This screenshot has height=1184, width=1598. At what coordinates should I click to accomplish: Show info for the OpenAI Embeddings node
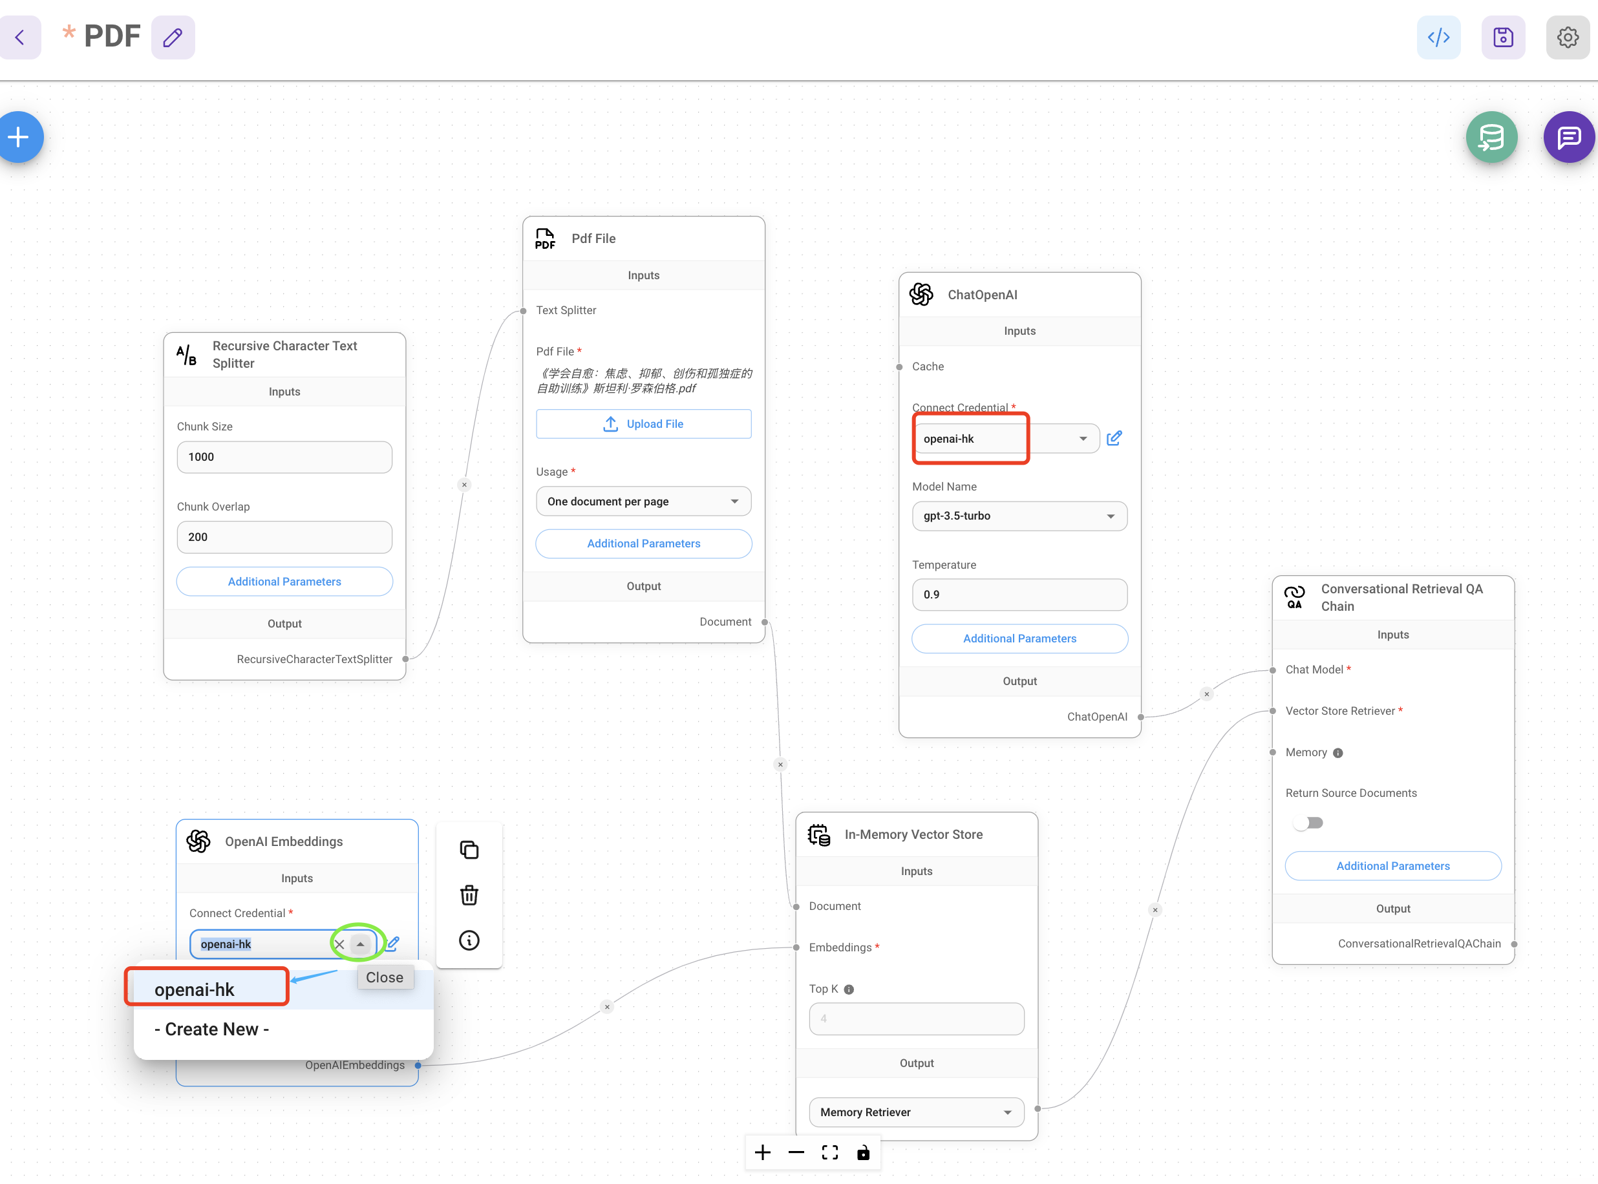(469, 940)
